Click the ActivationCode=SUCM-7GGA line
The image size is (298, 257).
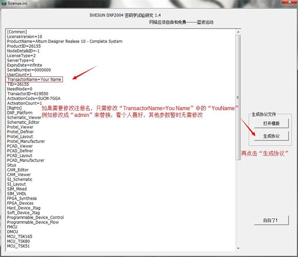point(34,99)
